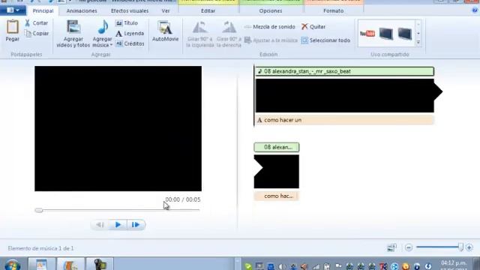Open the Editar video tools tab
The height and width of the screenshot is (270, 480).
[x=208, y=10]
